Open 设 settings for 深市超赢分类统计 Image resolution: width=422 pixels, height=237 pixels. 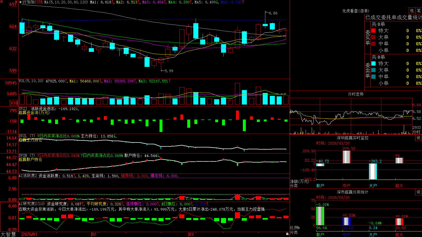tap(419, 192)
